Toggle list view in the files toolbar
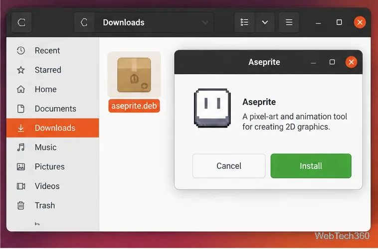Viewport: 378px width, 249px height. 244,22
